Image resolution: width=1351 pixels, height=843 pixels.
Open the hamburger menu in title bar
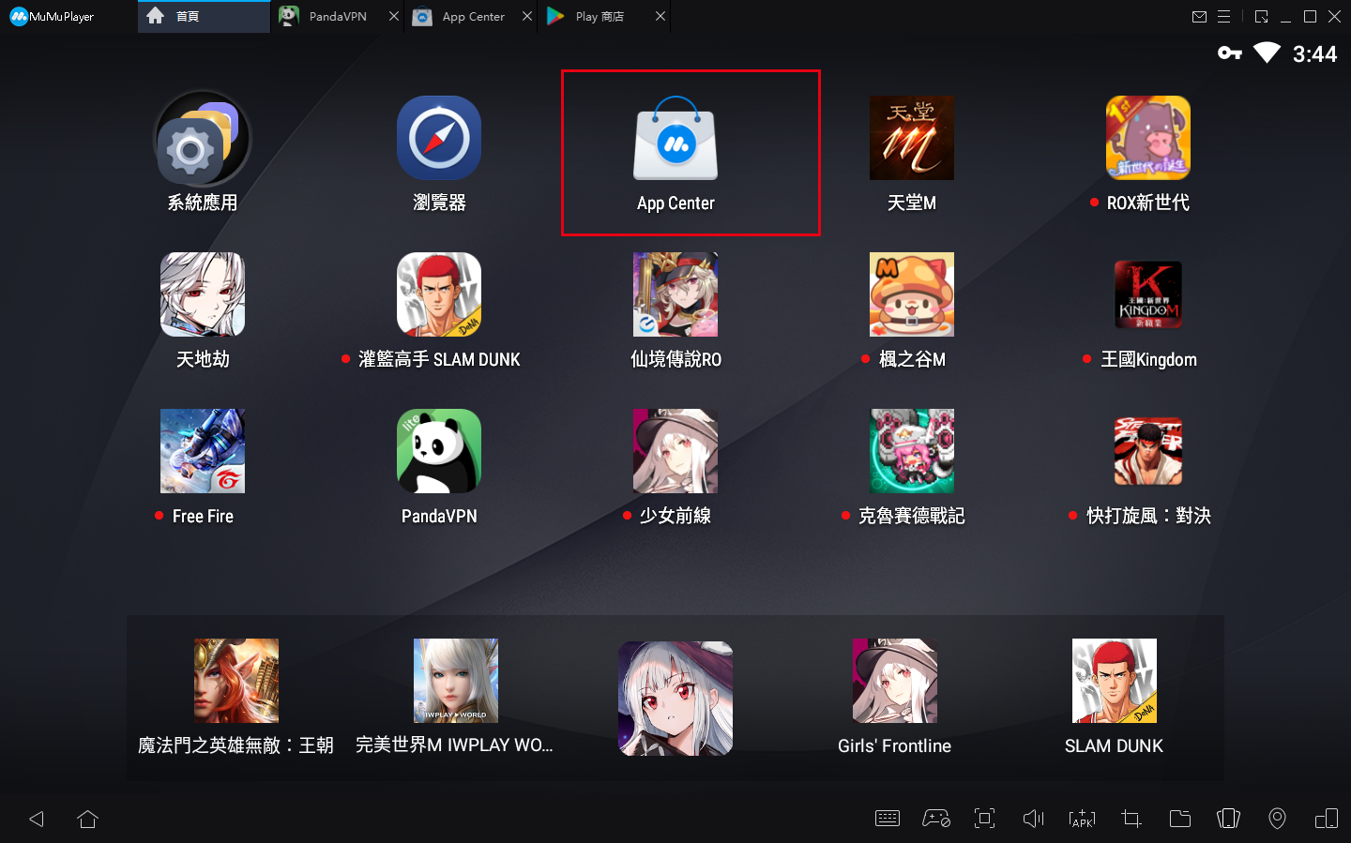point(1224,17)
